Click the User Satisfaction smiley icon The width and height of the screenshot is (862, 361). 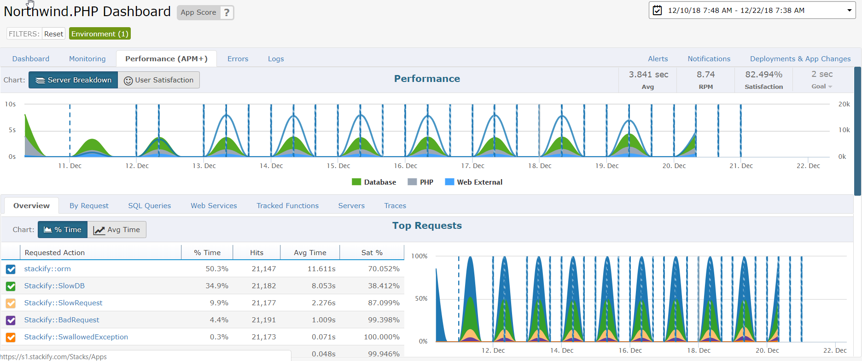(128, 80)
